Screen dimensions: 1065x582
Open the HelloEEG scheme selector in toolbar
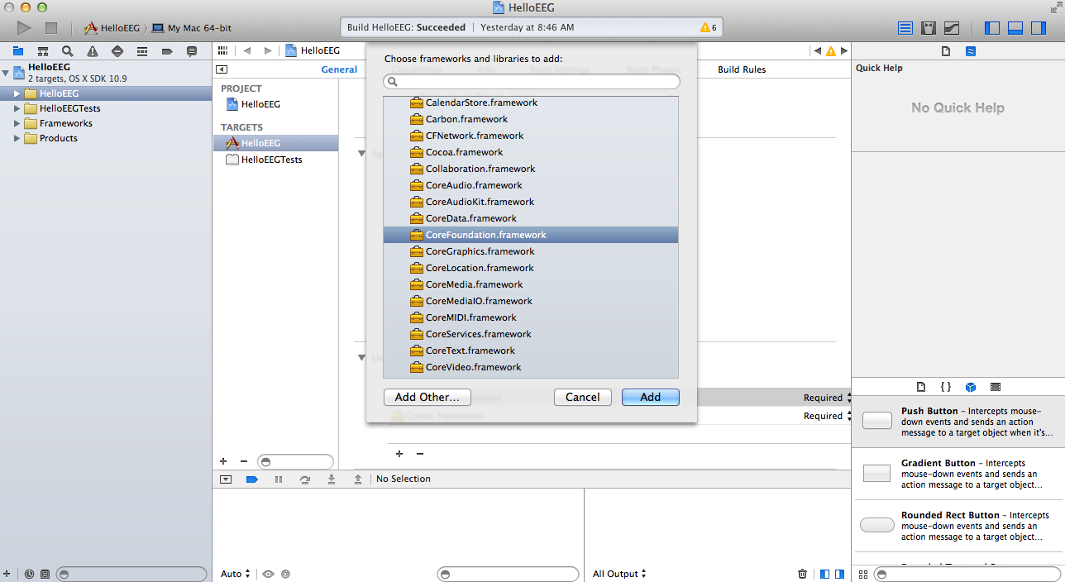coord(112,28)
